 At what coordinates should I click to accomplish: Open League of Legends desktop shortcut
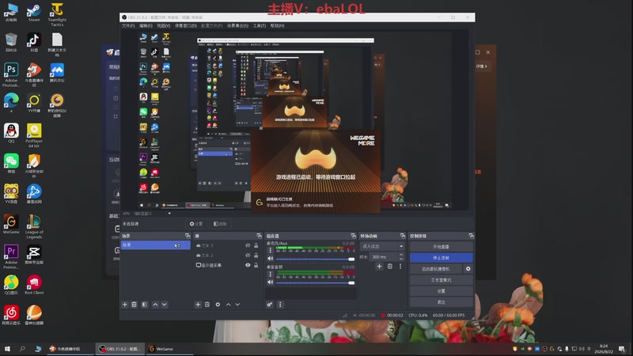[34, 227]
